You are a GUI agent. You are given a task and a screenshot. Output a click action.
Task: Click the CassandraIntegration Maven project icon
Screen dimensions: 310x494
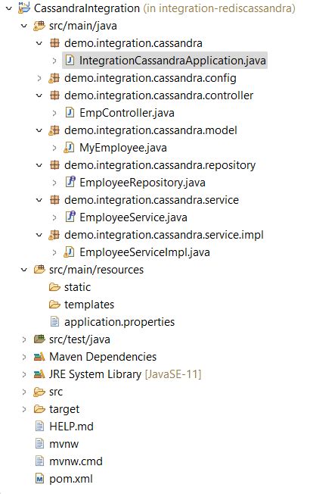(24, 8)
